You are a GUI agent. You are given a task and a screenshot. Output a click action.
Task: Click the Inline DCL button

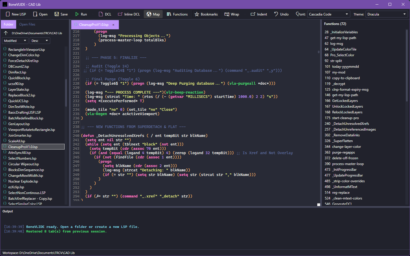pos(129,14)
